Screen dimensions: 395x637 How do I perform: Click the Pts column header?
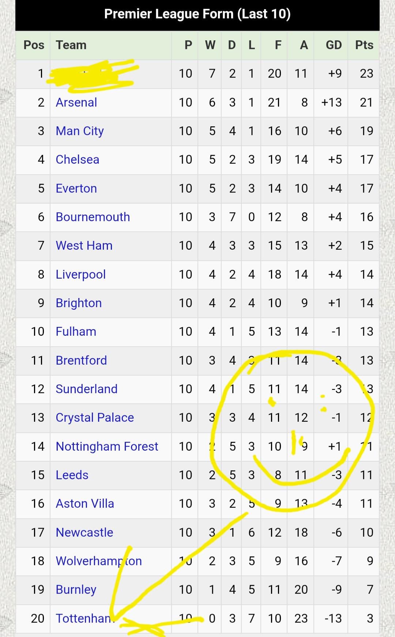coord(364,45)
